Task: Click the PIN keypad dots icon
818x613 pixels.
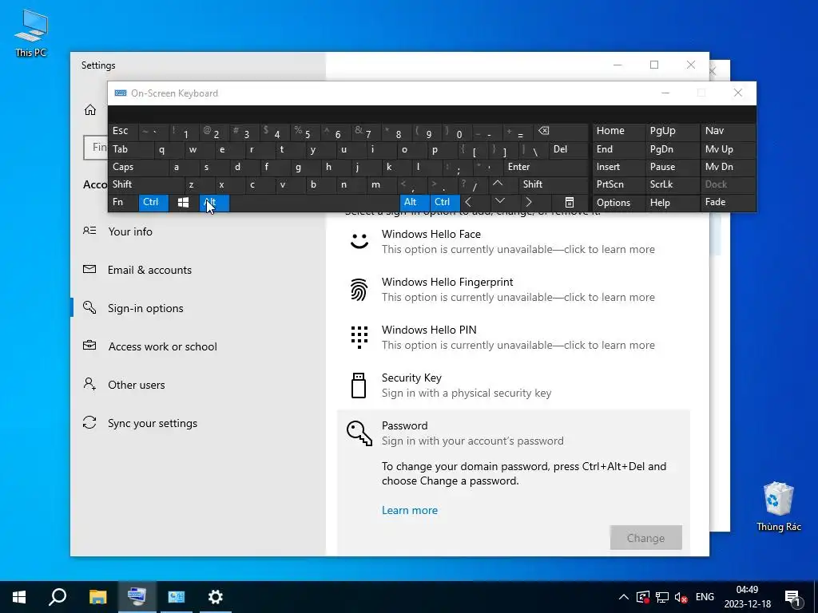Action: (359, 338)
